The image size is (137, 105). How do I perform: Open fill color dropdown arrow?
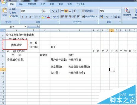pyautogui.click(x=45, y=17)
